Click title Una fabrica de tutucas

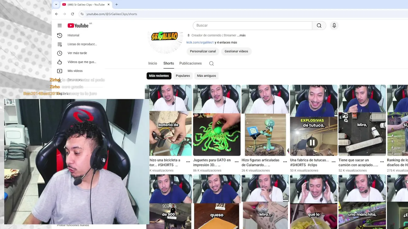point(309,163)
